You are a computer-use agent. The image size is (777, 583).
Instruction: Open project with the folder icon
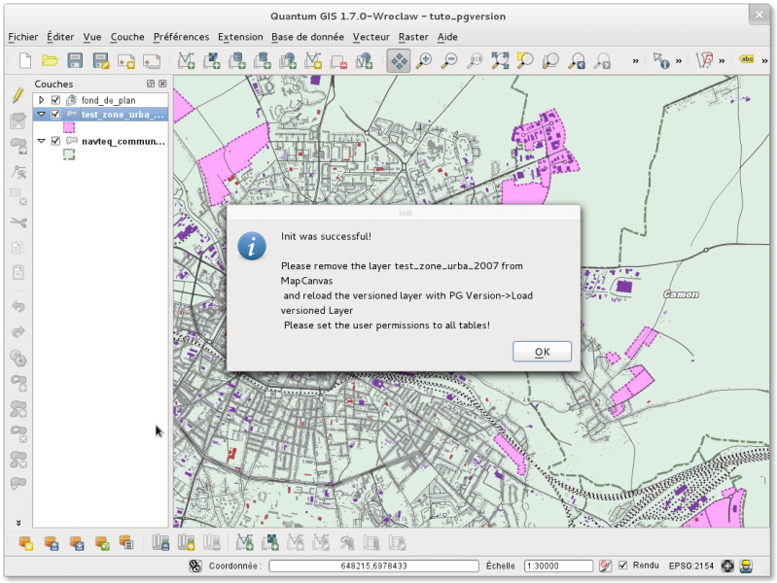(x=50, y=61)
